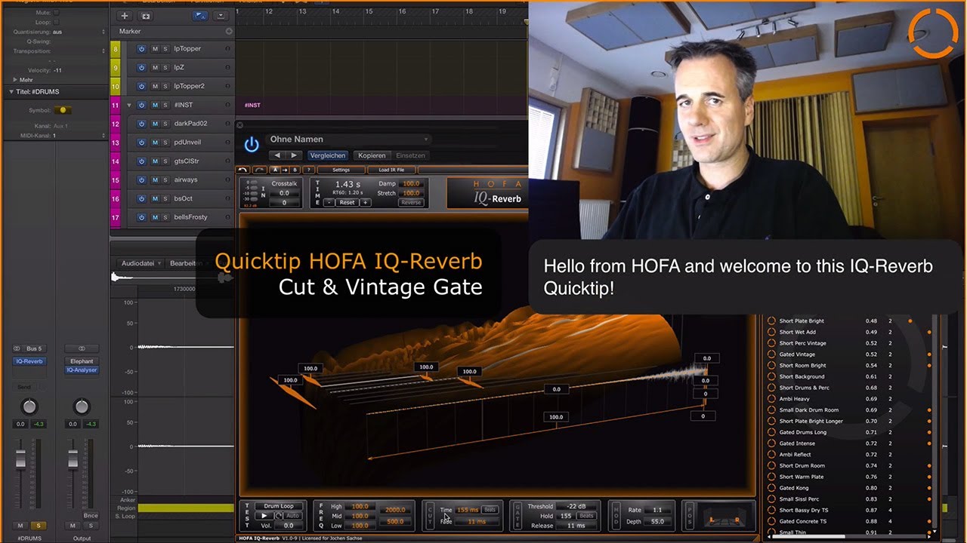967x543 pixels.
Task: Unmute the airways track
Action: 155,180
